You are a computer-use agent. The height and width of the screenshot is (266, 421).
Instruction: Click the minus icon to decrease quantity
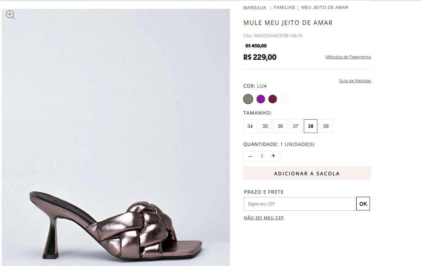250,156
